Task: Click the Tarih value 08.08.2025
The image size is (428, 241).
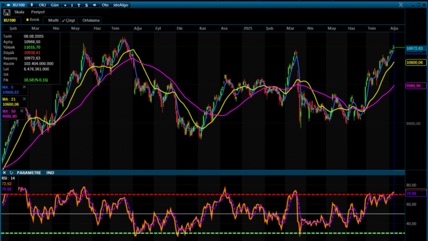Action: pos(34,36)
